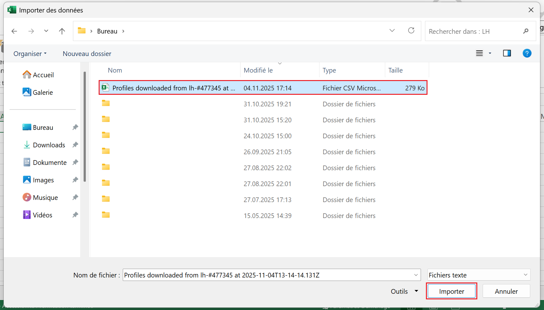This screenshot has width=544, height=310.
Task: Click the Annuler button
Action: [x=506, y=291]
